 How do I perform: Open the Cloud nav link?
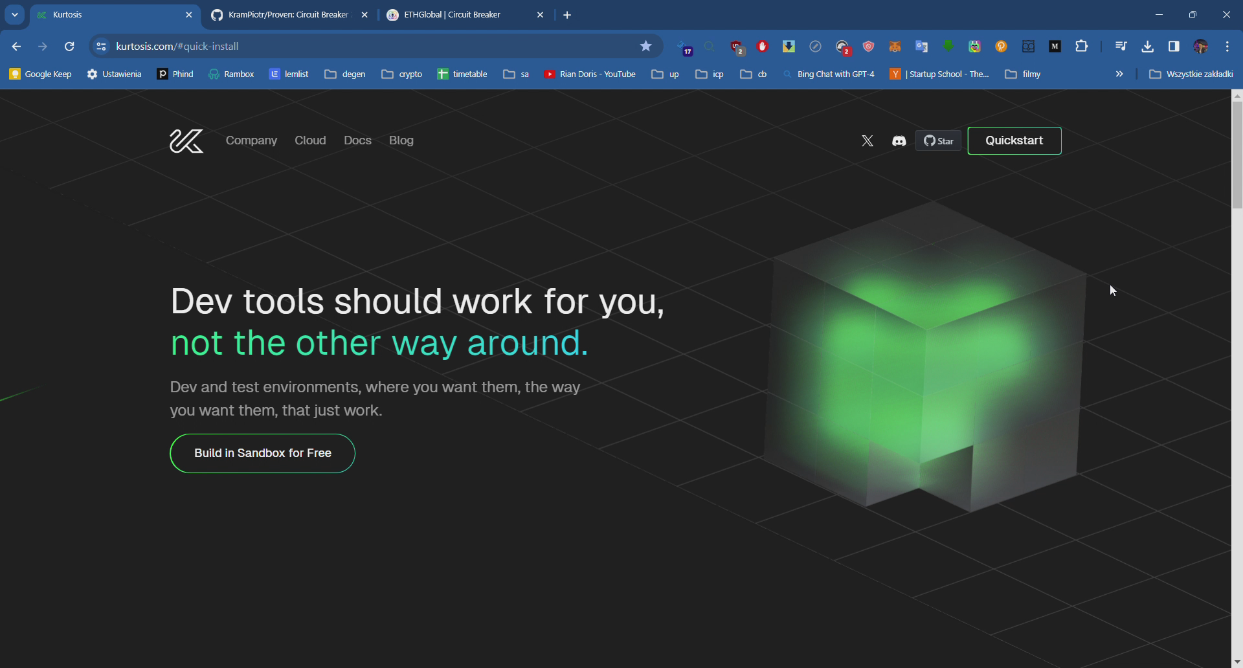[x=310, y=140]
